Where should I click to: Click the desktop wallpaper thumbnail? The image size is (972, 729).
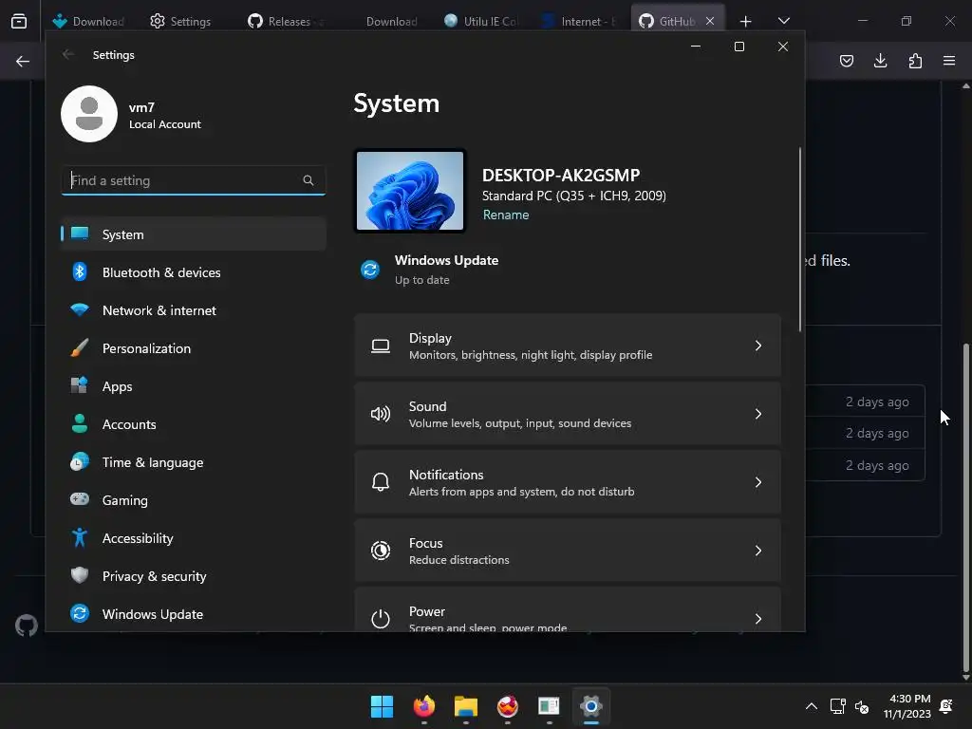tap(410, 191)
